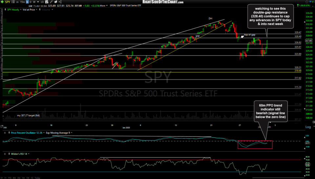315x179 pixels.
Task: Click the 323.80 level label
Action: (298, 54)
